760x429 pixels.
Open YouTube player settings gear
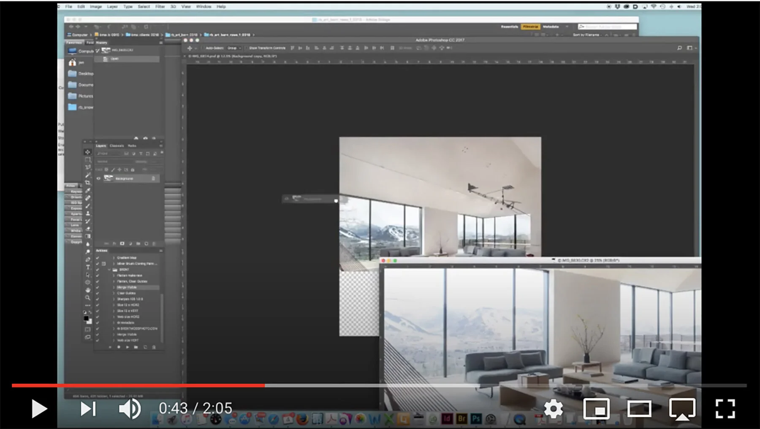click(553, 408)
